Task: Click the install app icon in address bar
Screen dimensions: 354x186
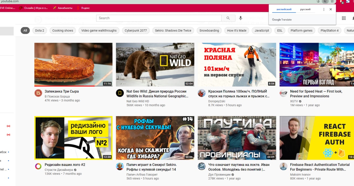Action: 319,1
